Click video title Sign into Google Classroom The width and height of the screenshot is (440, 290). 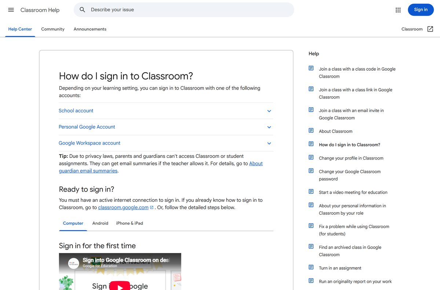point(126,260)
